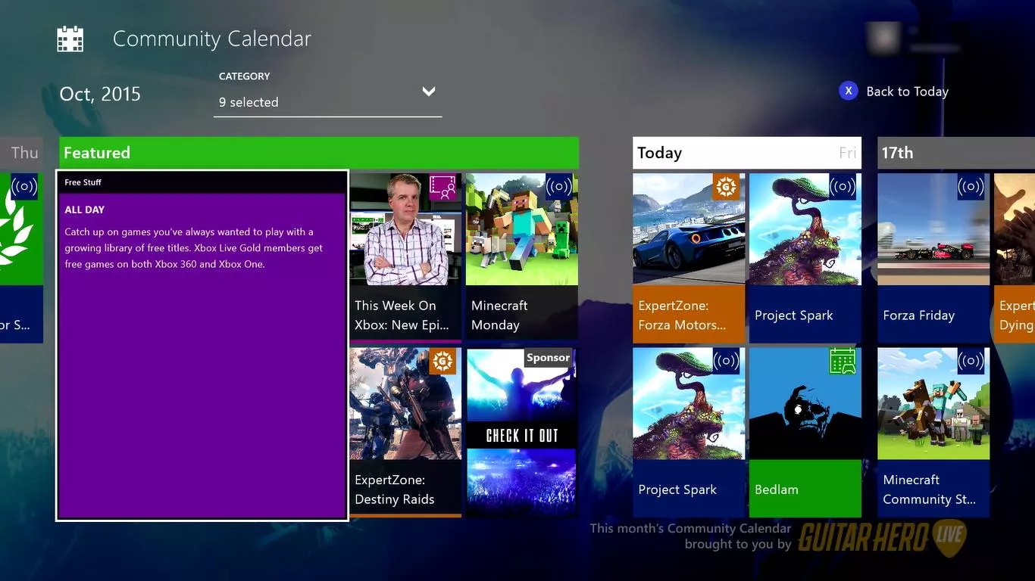Screen dimensions: 1035x581
Task: Click the ALL DAY label in Free Stuff
Action: [85, 210]
